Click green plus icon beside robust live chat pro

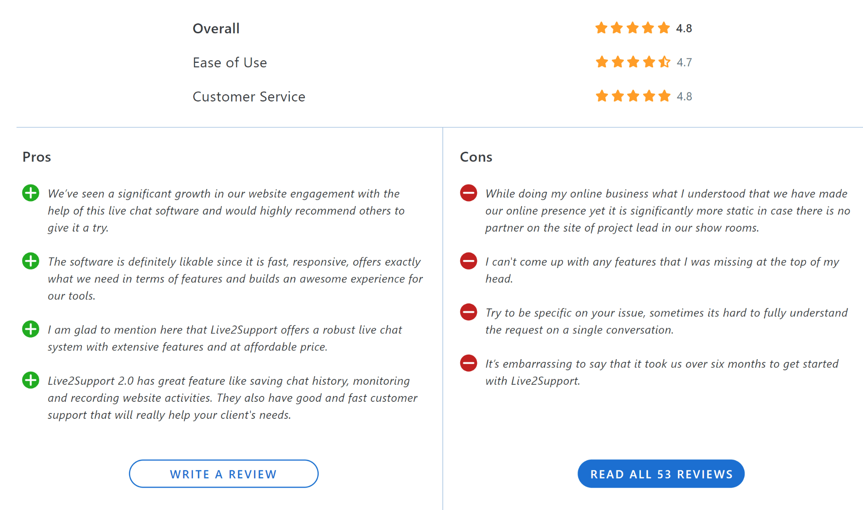(x=31, y=329)
